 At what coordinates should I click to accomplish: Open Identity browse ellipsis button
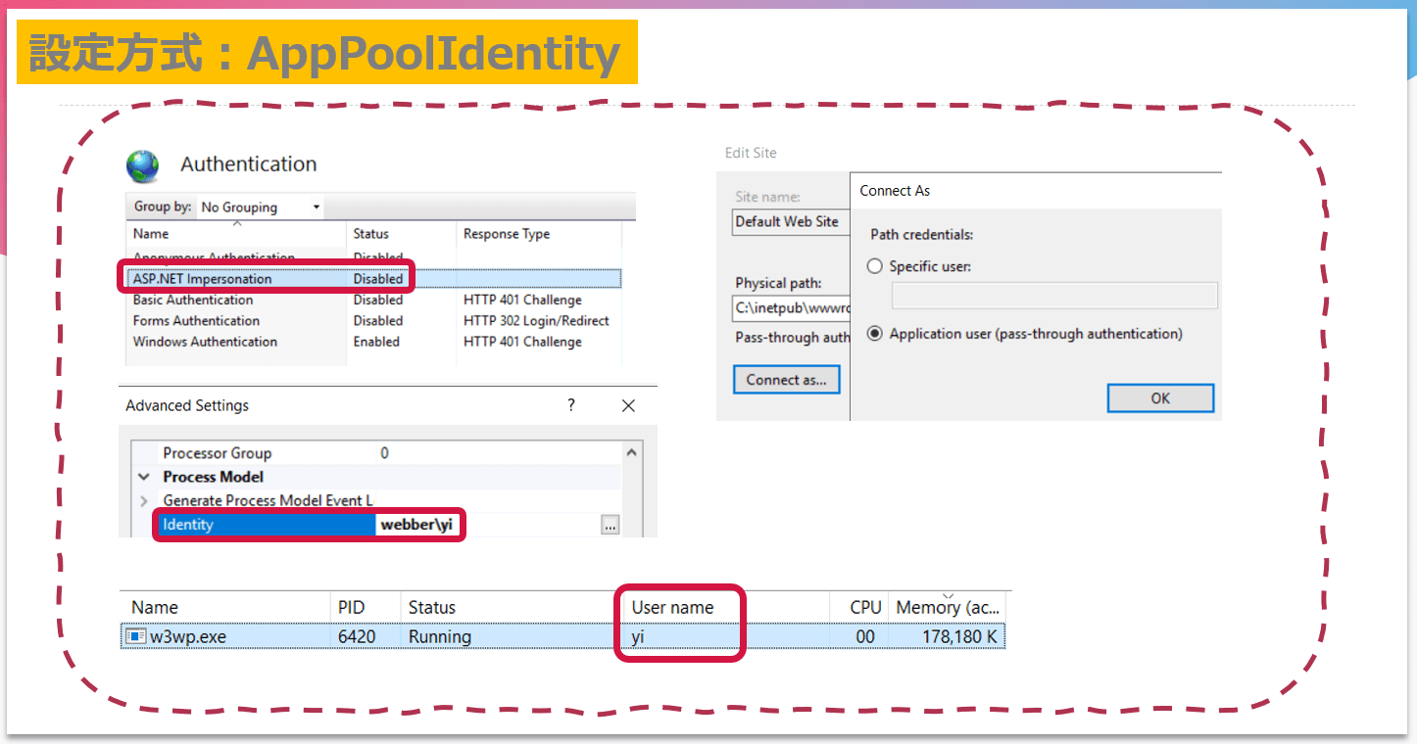tap(610, 526)
